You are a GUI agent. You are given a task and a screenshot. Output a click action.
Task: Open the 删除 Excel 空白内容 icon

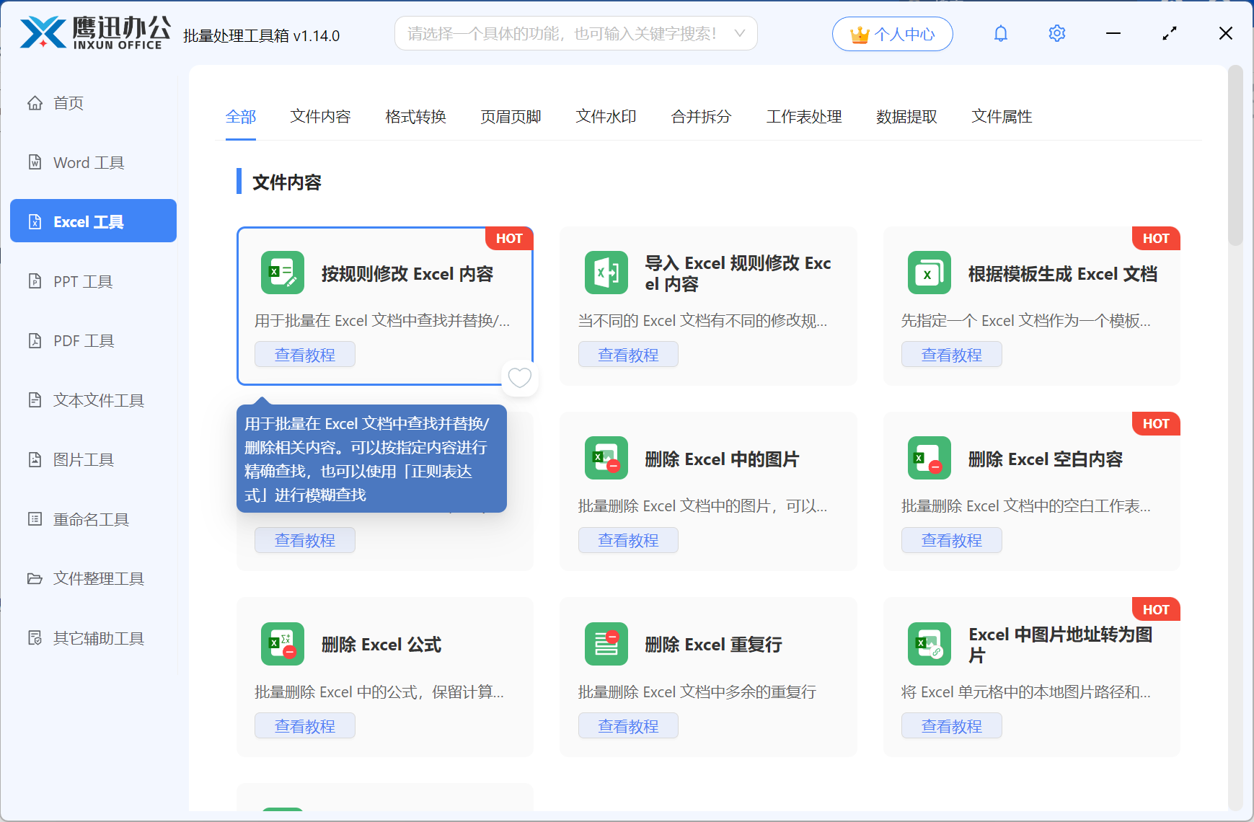click(929, 458)
